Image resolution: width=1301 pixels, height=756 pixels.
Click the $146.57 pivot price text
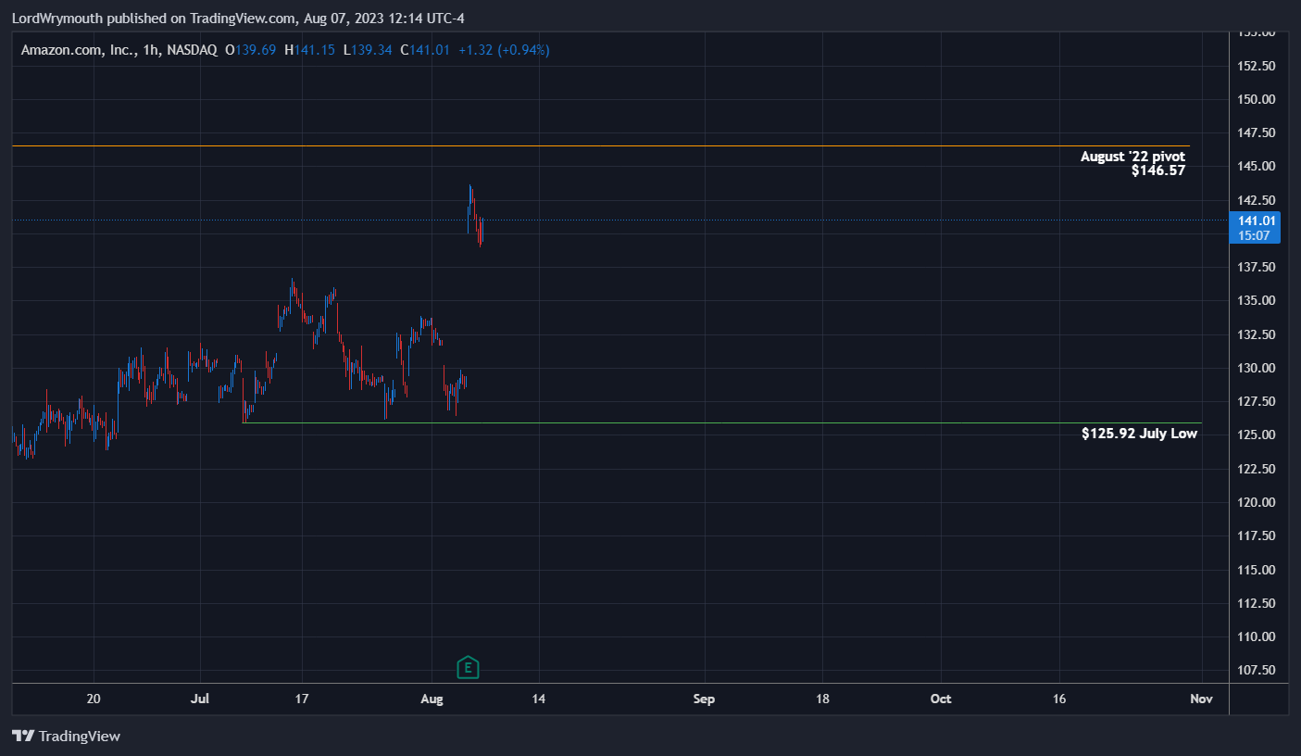tap(1157, 170)
